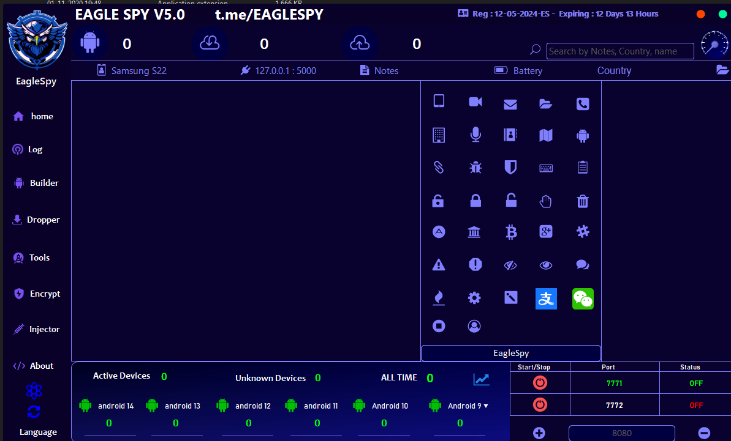
Task: Click the circled stop square icon
Action: pyautogui.click(x=439, y=326)
